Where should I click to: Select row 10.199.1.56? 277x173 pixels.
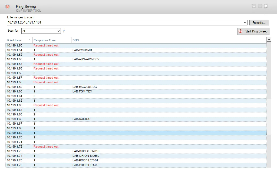tap(136, 73)
